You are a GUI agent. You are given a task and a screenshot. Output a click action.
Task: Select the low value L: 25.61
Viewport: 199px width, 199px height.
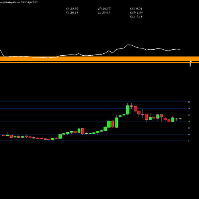(x=104, y=12)
